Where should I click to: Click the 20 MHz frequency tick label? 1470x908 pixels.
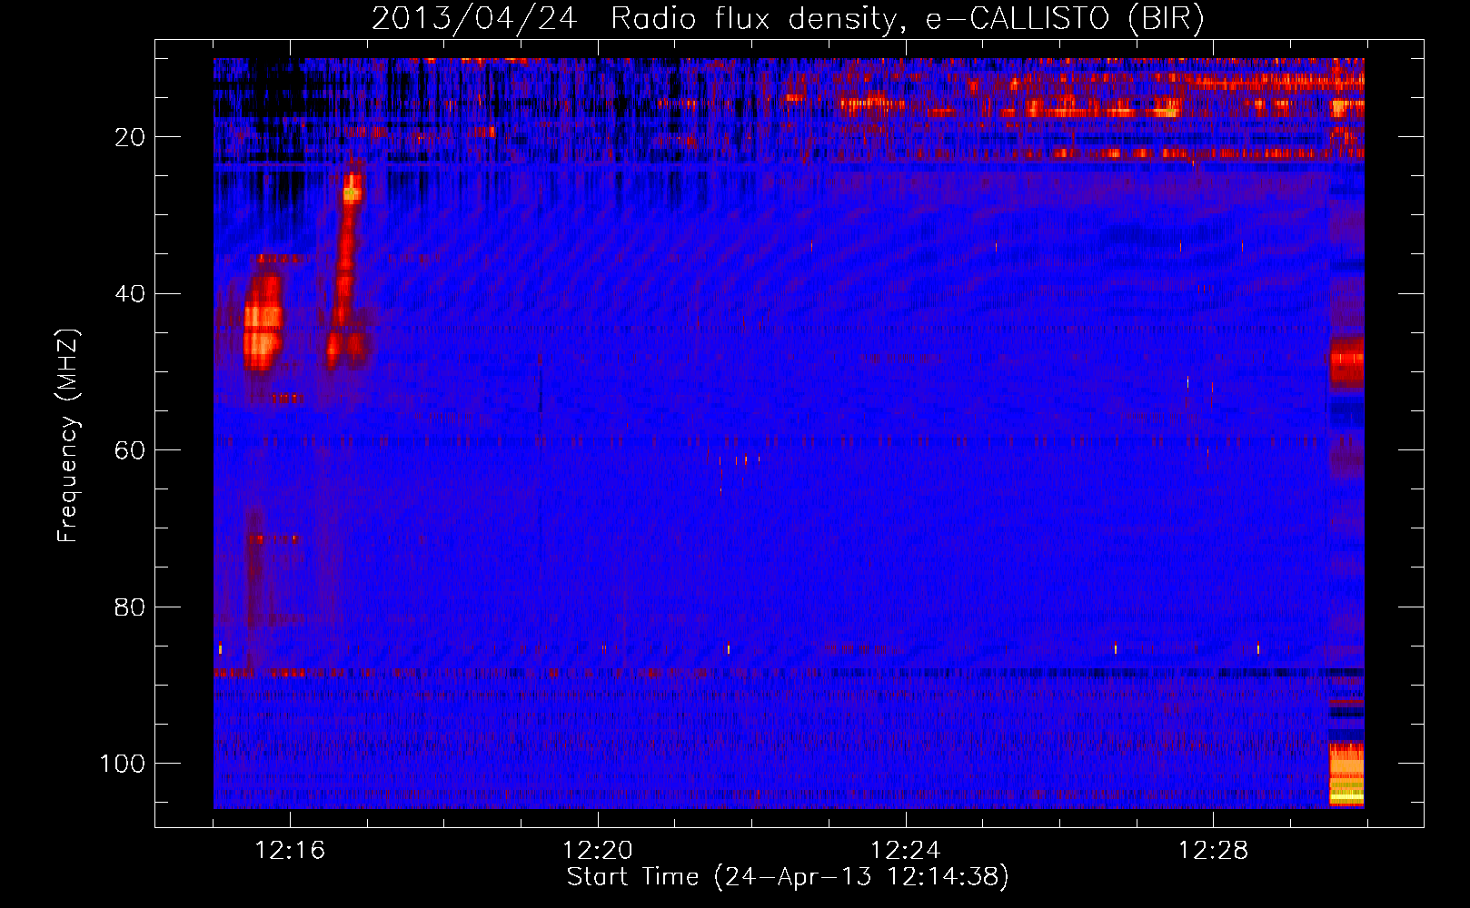coord(130,137)
